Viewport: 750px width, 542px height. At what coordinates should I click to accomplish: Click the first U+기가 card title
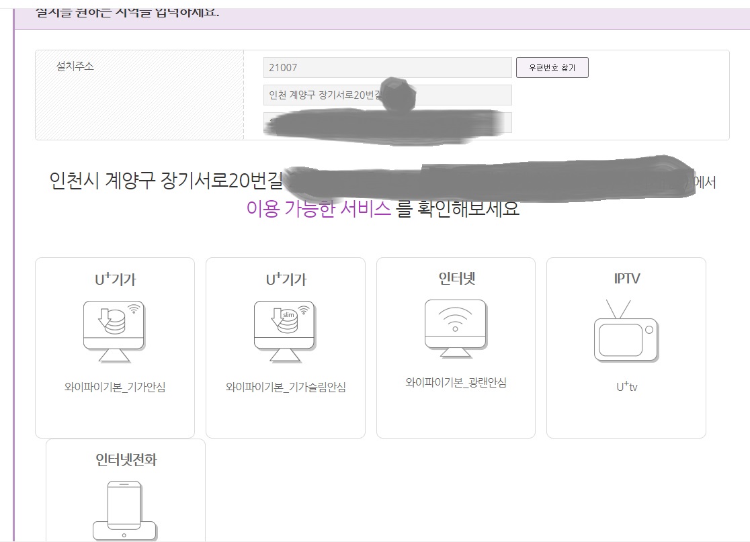115,279
